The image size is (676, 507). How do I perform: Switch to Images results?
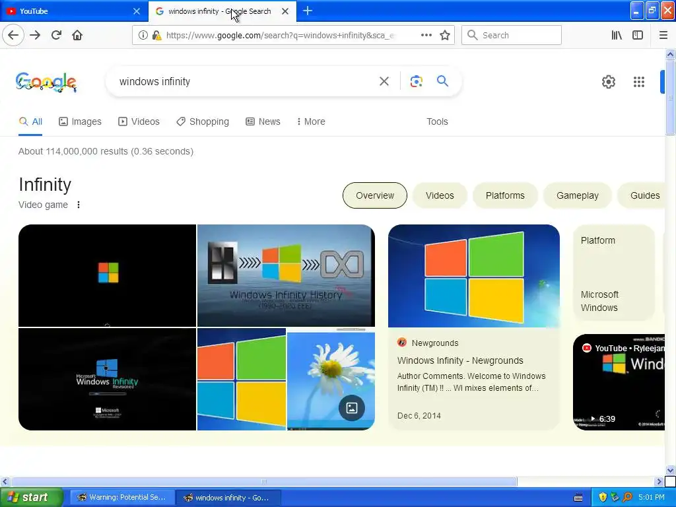coord(80,121)
